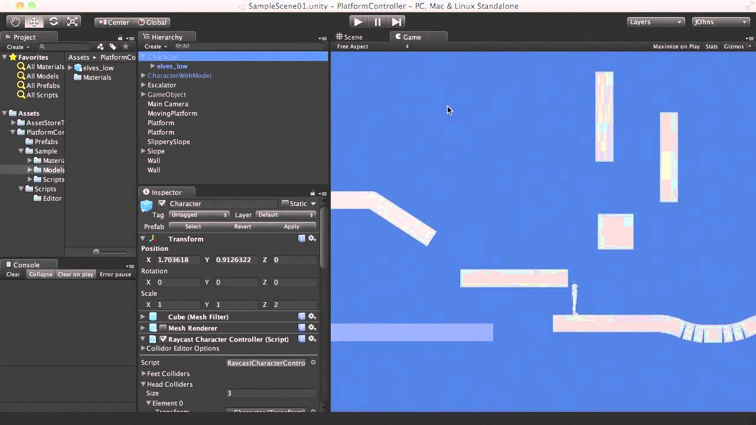
Task: Click the Pause button
Action: click(377, 22)
